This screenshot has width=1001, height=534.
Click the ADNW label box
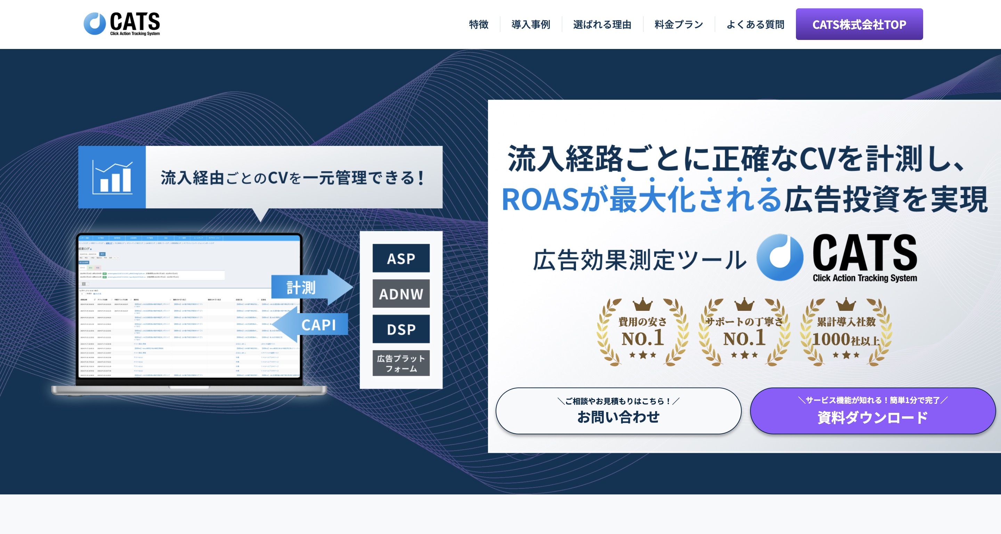tap(401, 294)
